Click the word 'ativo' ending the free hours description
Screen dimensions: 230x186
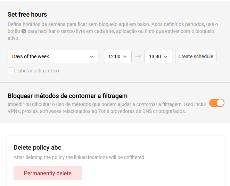point(13,38)
